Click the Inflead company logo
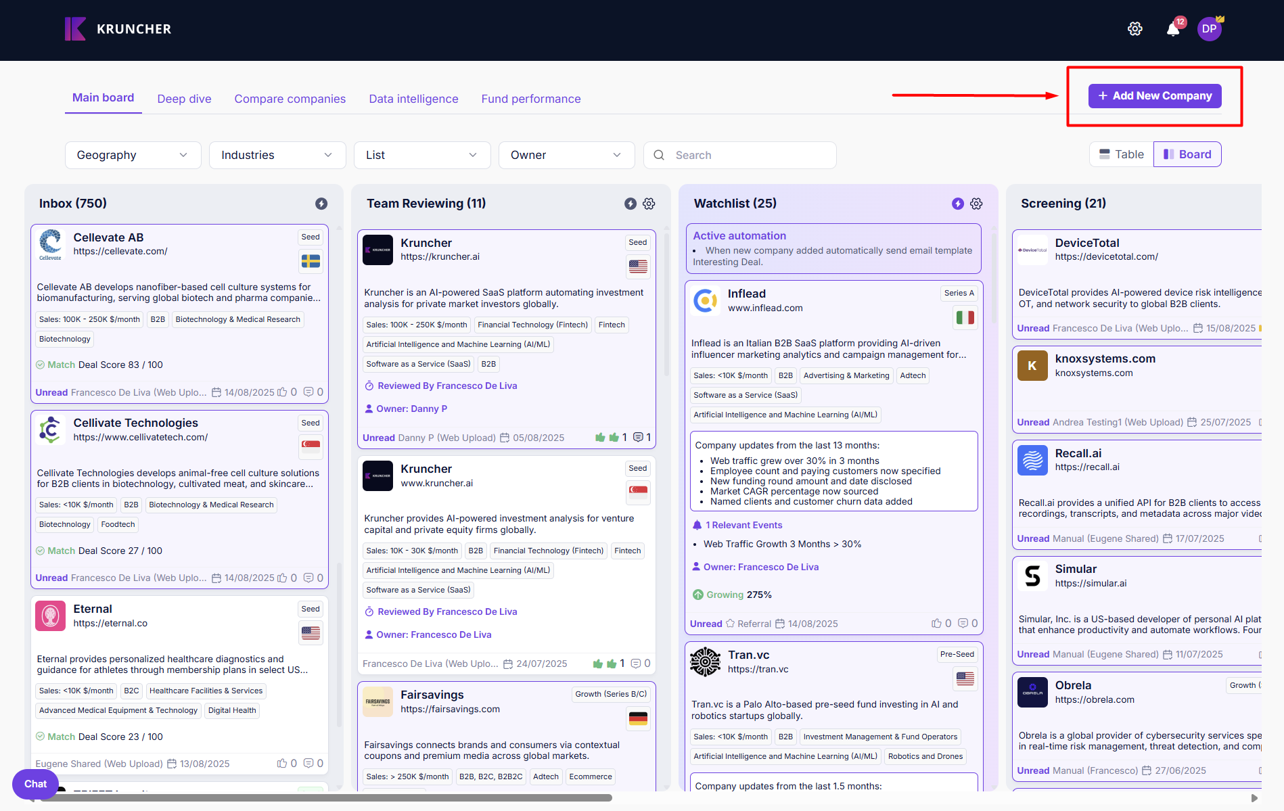The height and width of the screenshot is (811, 1284). point(705,300)
